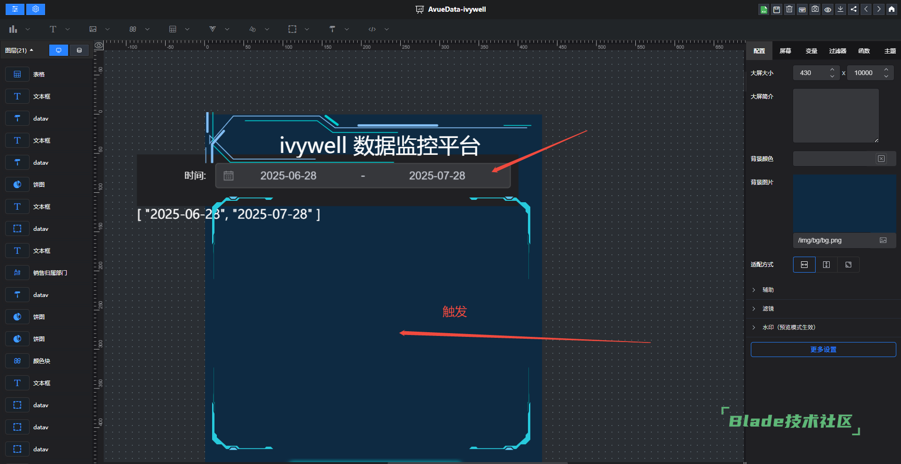Viewport: 901px width, 464px height.
Task: Expand the chart components dropdown arrow
Action: pyautogui.click(x=28, y=29)
